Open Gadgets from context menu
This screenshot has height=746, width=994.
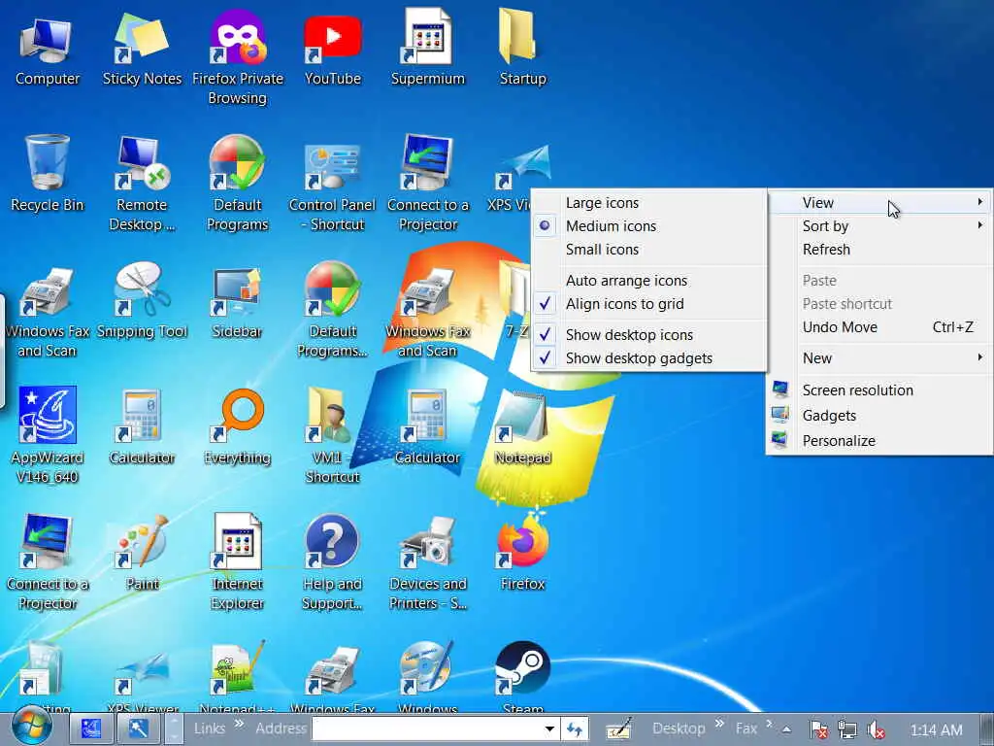879,416
